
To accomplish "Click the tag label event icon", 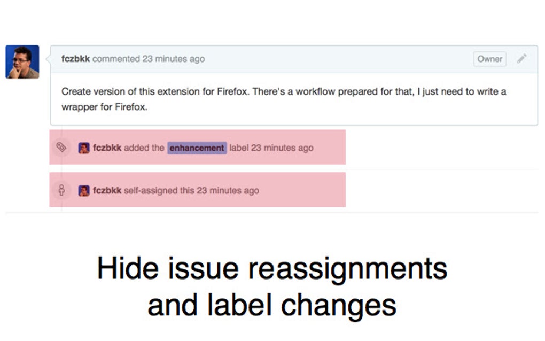I will 61,148.
